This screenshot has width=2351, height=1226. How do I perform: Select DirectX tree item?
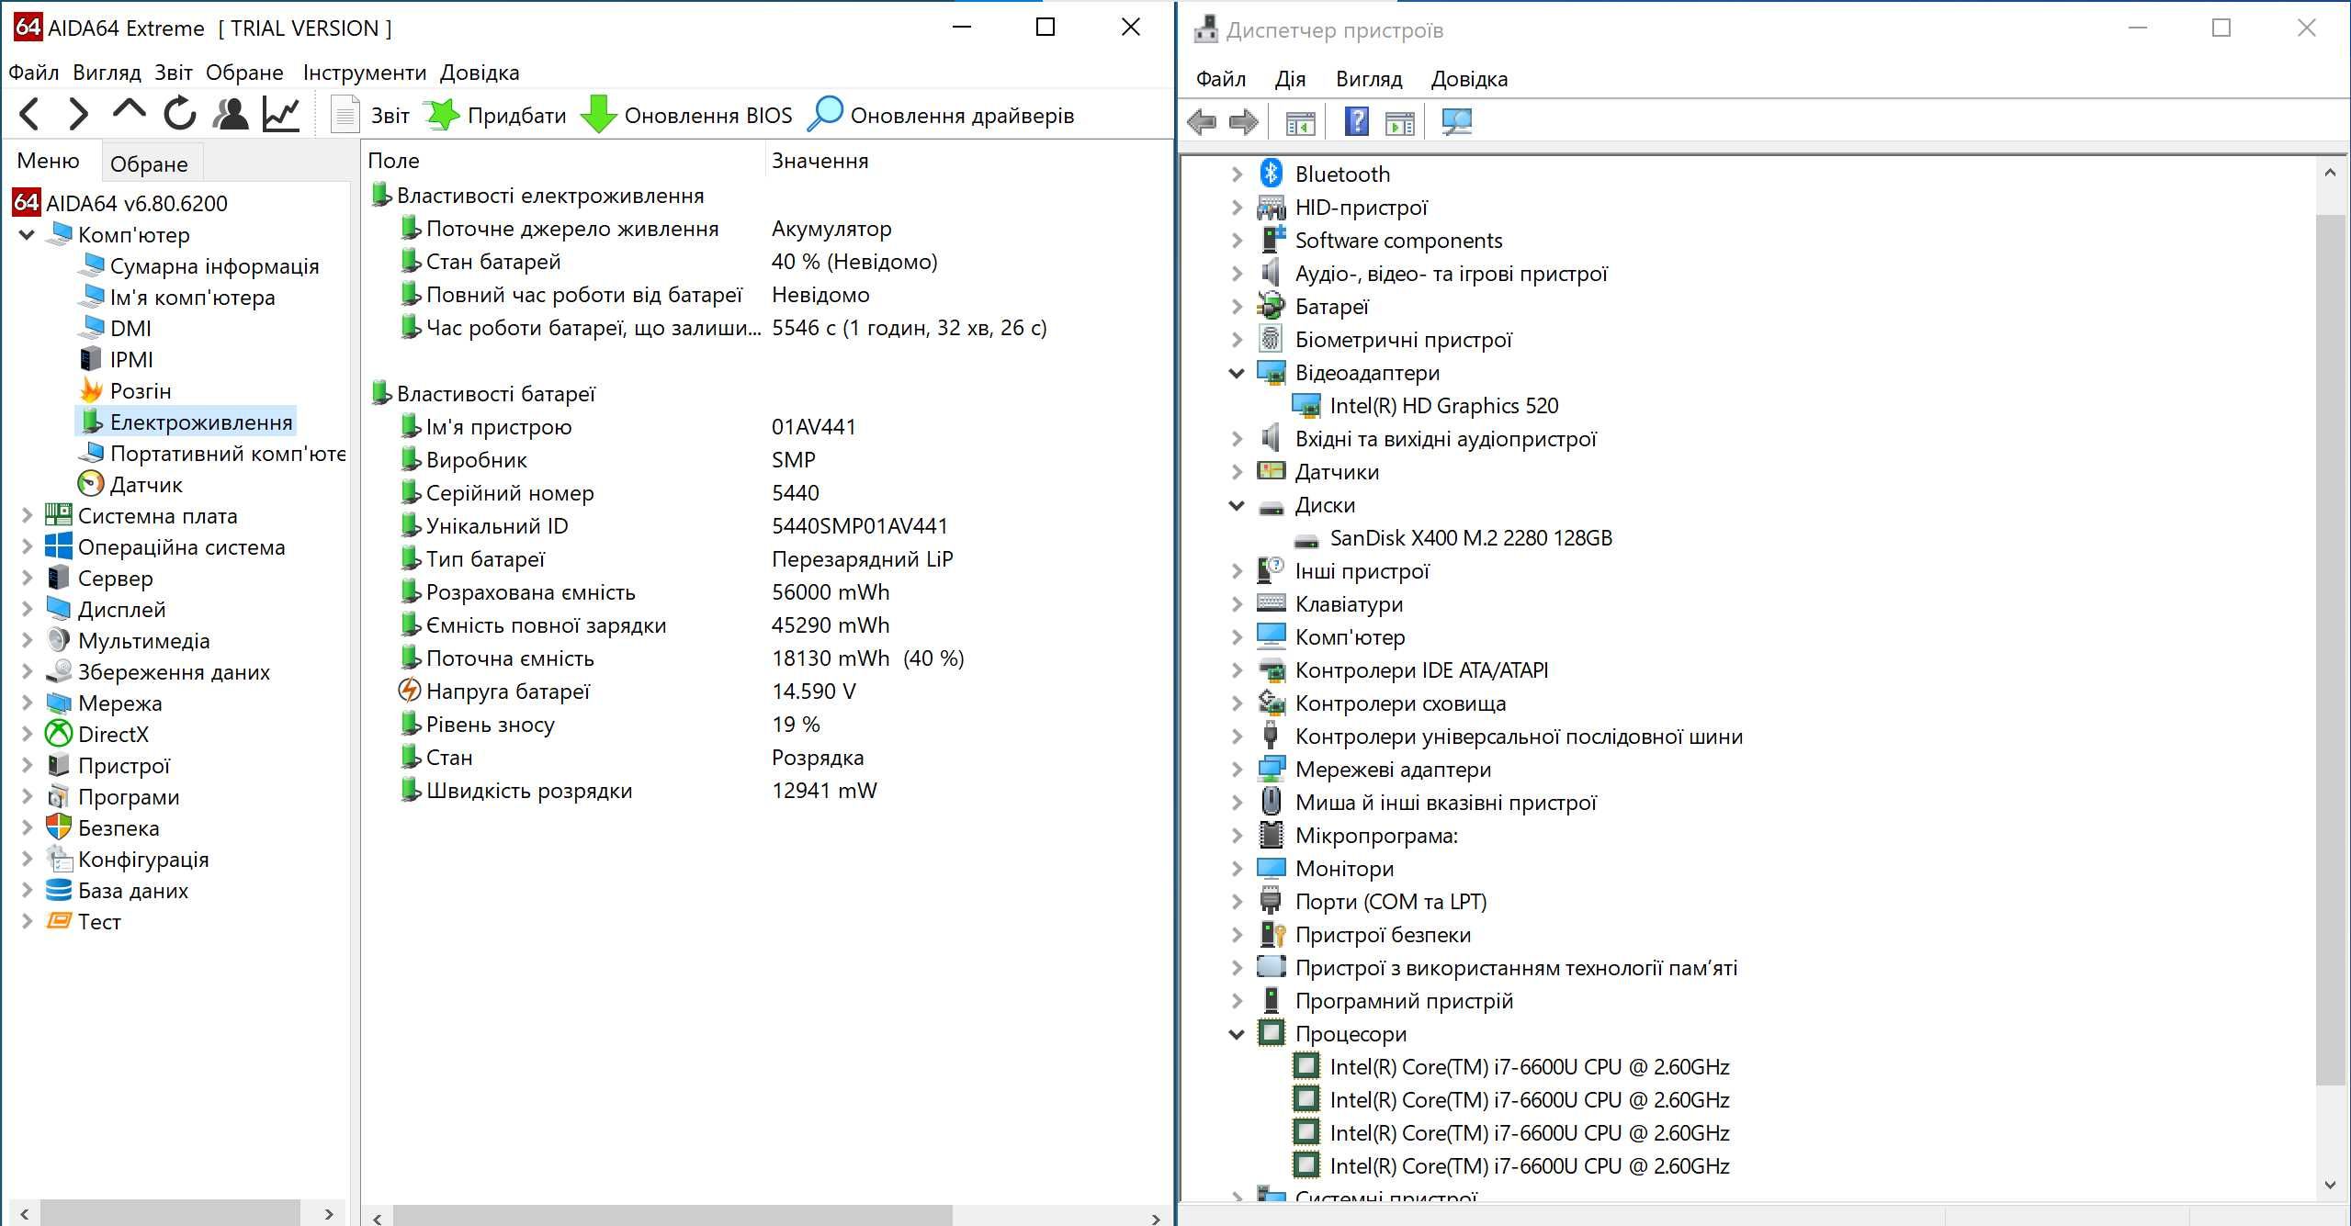pos(97,735)
